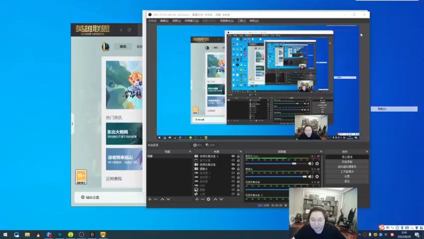Click the 退出 button in OBS controls
The width and height of the screenshot is (424, 239).
point(347,181)
